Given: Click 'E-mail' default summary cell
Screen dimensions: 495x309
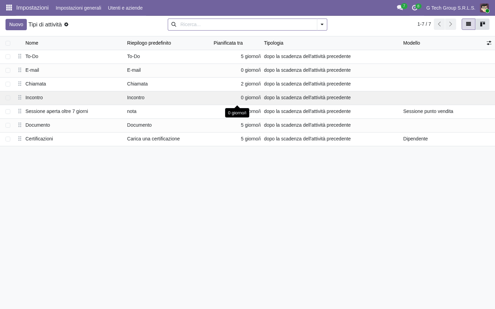Looking at the screenshot, I should (134, 70).
